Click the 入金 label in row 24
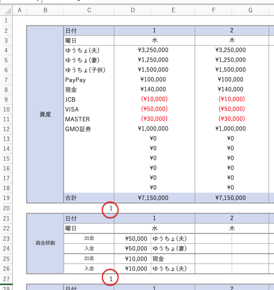Screen dimensions: 274x290 (x=89, y=248)
